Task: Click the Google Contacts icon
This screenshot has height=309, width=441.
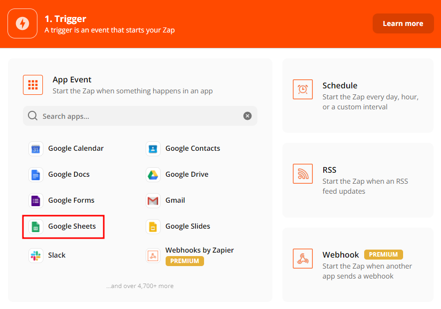Action: (153, 149)
